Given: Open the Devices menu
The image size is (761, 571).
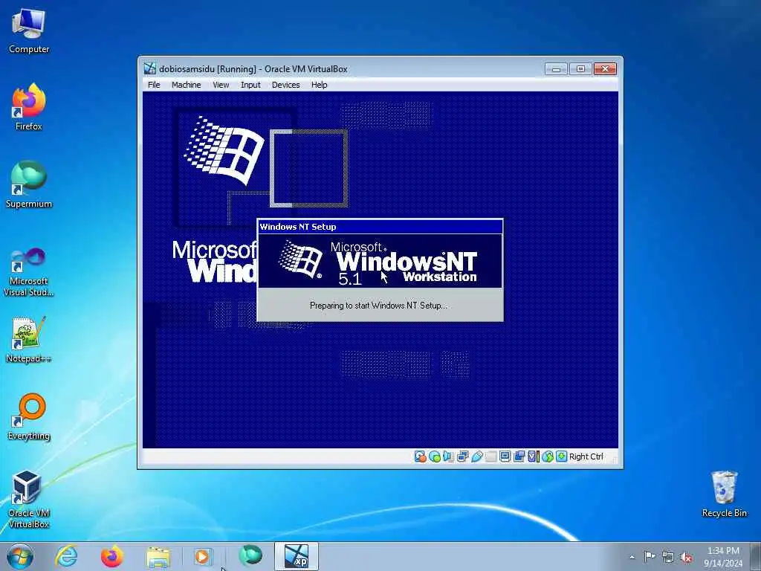Looking at the screenshot, I should pos(285,85).
